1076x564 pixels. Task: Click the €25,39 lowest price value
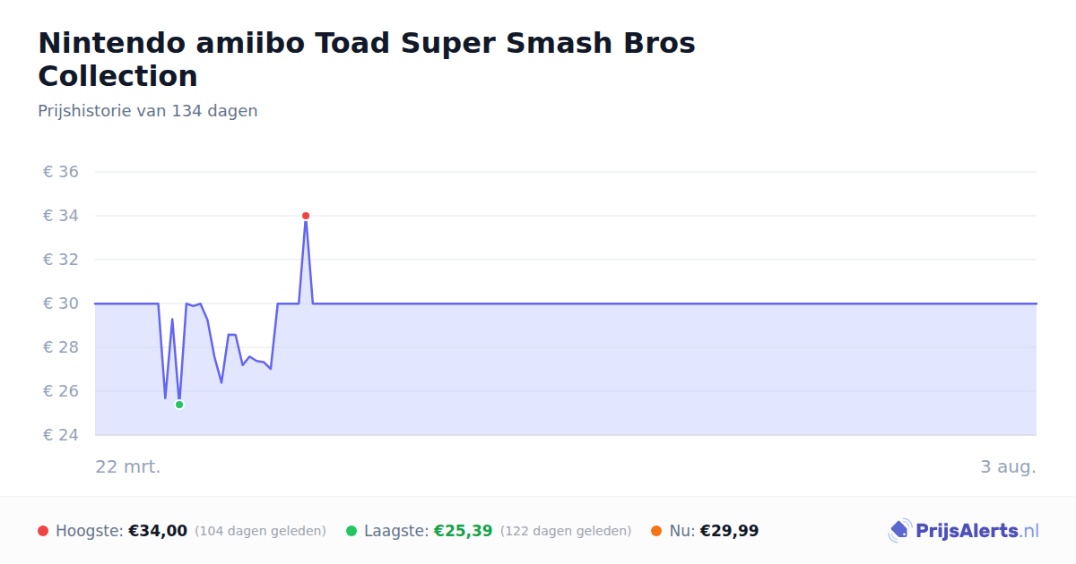pyautogui.click(x=464, y=531)
